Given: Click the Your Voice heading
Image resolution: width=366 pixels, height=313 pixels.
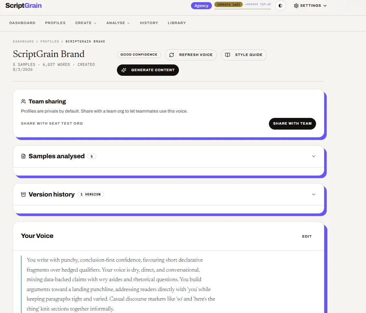Looking at the screenshot, I should coord(37,236).
